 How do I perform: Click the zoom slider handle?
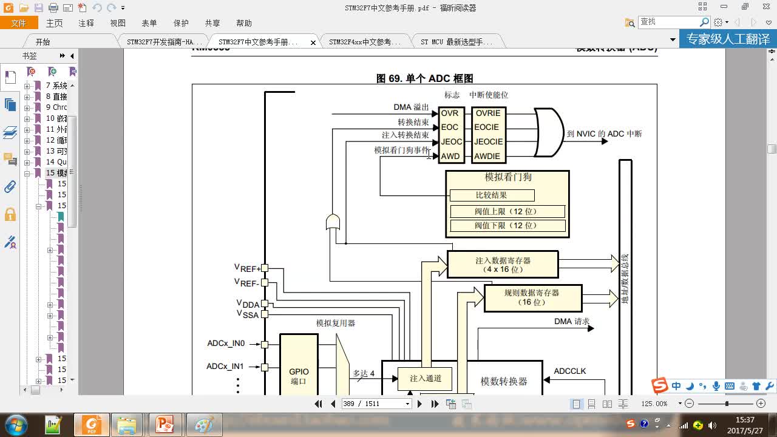[727, 404]
